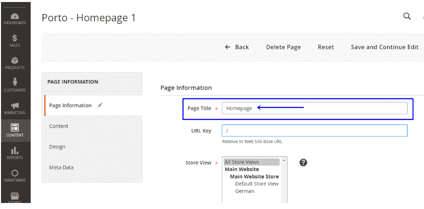Click Save and Continue Edit
The width and height of the screenshot is (424, 209).
(x=385, y=47)
